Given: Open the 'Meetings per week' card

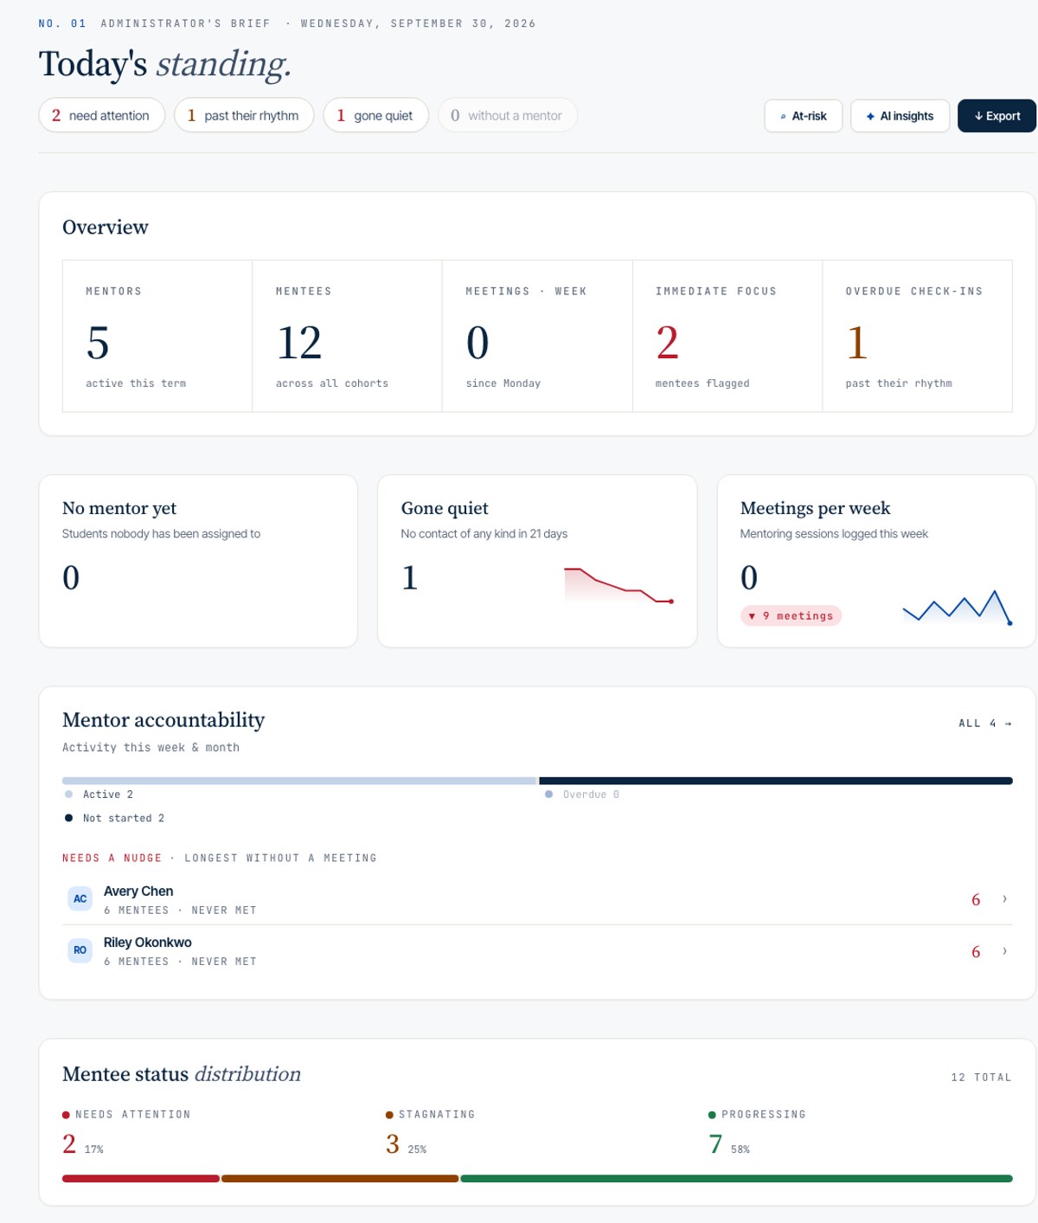Looking at the screenshot, I should pyautogui.click(x=876, y=561).
